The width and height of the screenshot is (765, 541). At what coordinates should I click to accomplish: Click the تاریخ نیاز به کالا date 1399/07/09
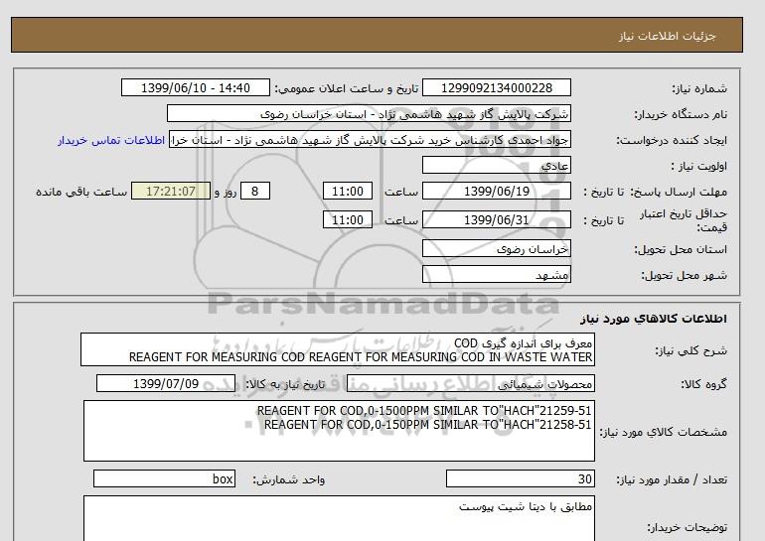pyautogui.click(x=165, y=384)
